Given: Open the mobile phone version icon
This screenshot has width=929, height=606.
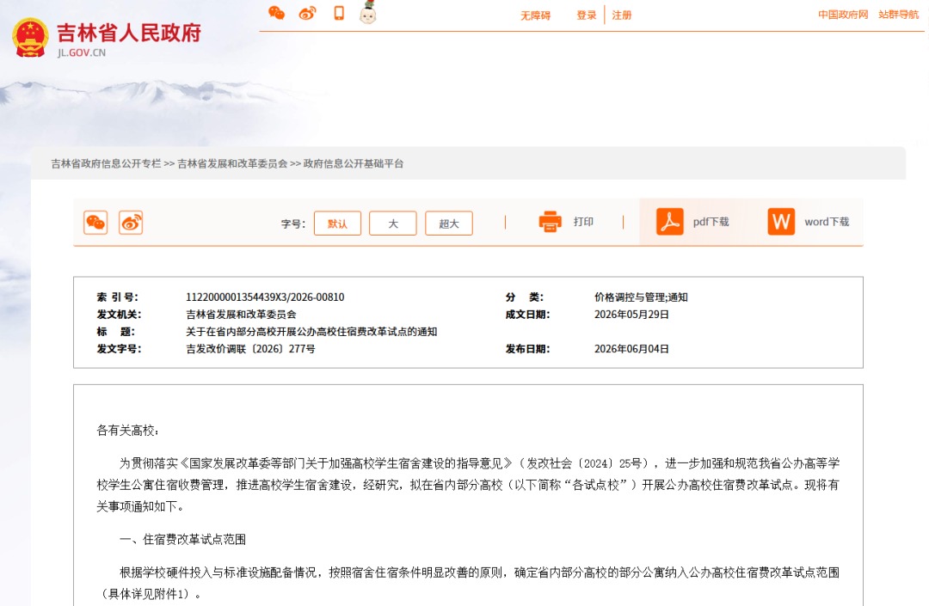Looking at the screenshot, I should point(339,13).
